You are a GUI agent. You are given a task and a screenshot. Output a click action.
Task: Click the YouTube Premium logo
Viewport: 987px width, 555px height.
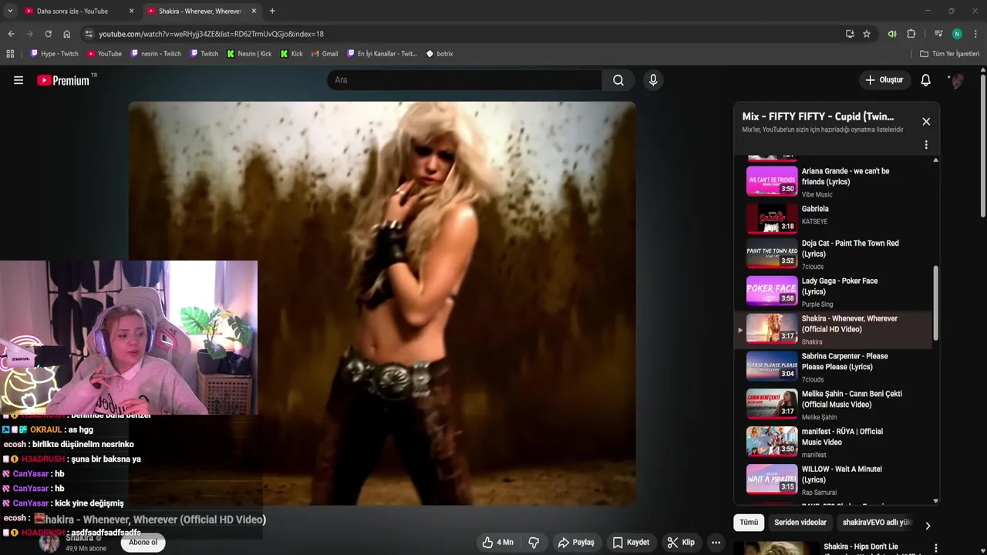[63, 80]
